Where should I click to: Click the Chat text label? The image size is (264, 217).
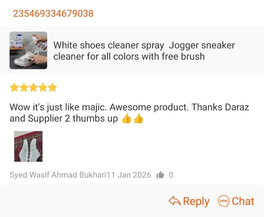pos(243,201)
